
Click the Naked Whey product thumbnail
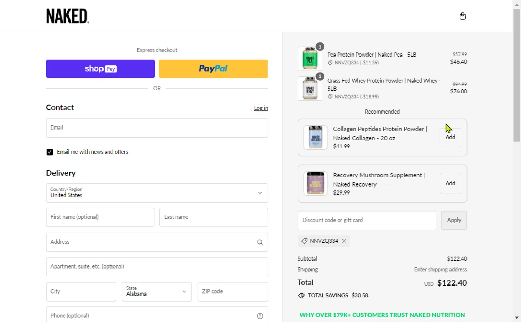310,89
